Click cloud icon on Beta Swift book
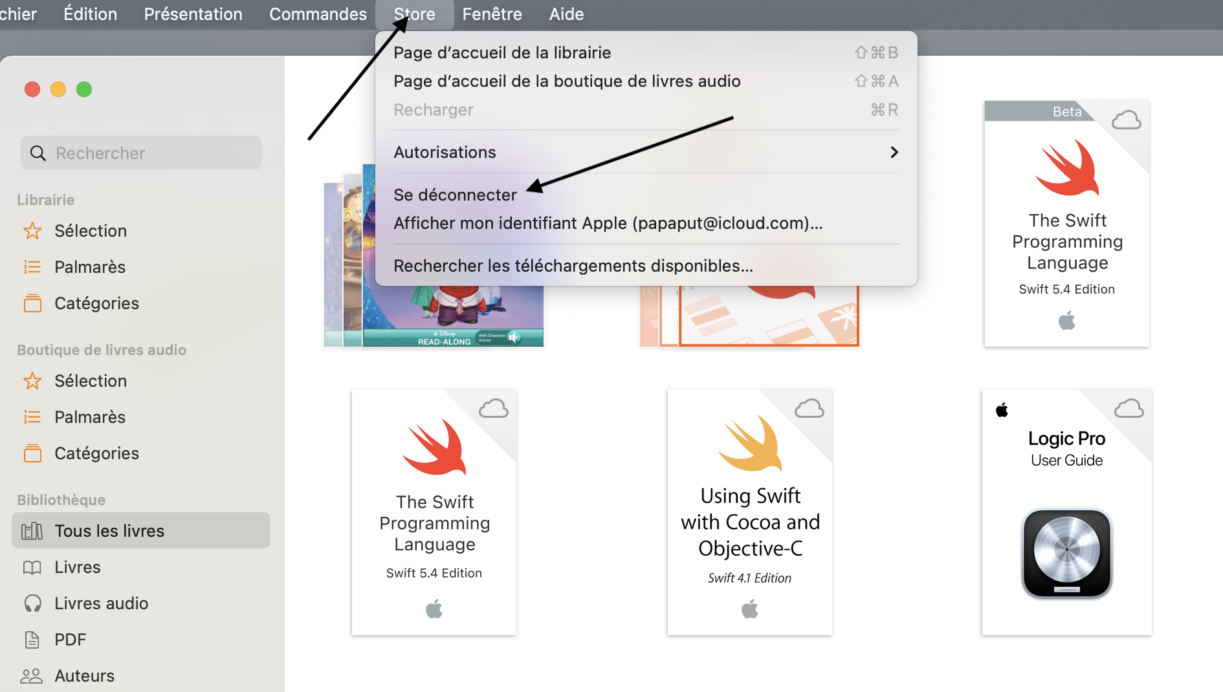Viewport: 1223px width, 692px height. (x=1126, y=120)
